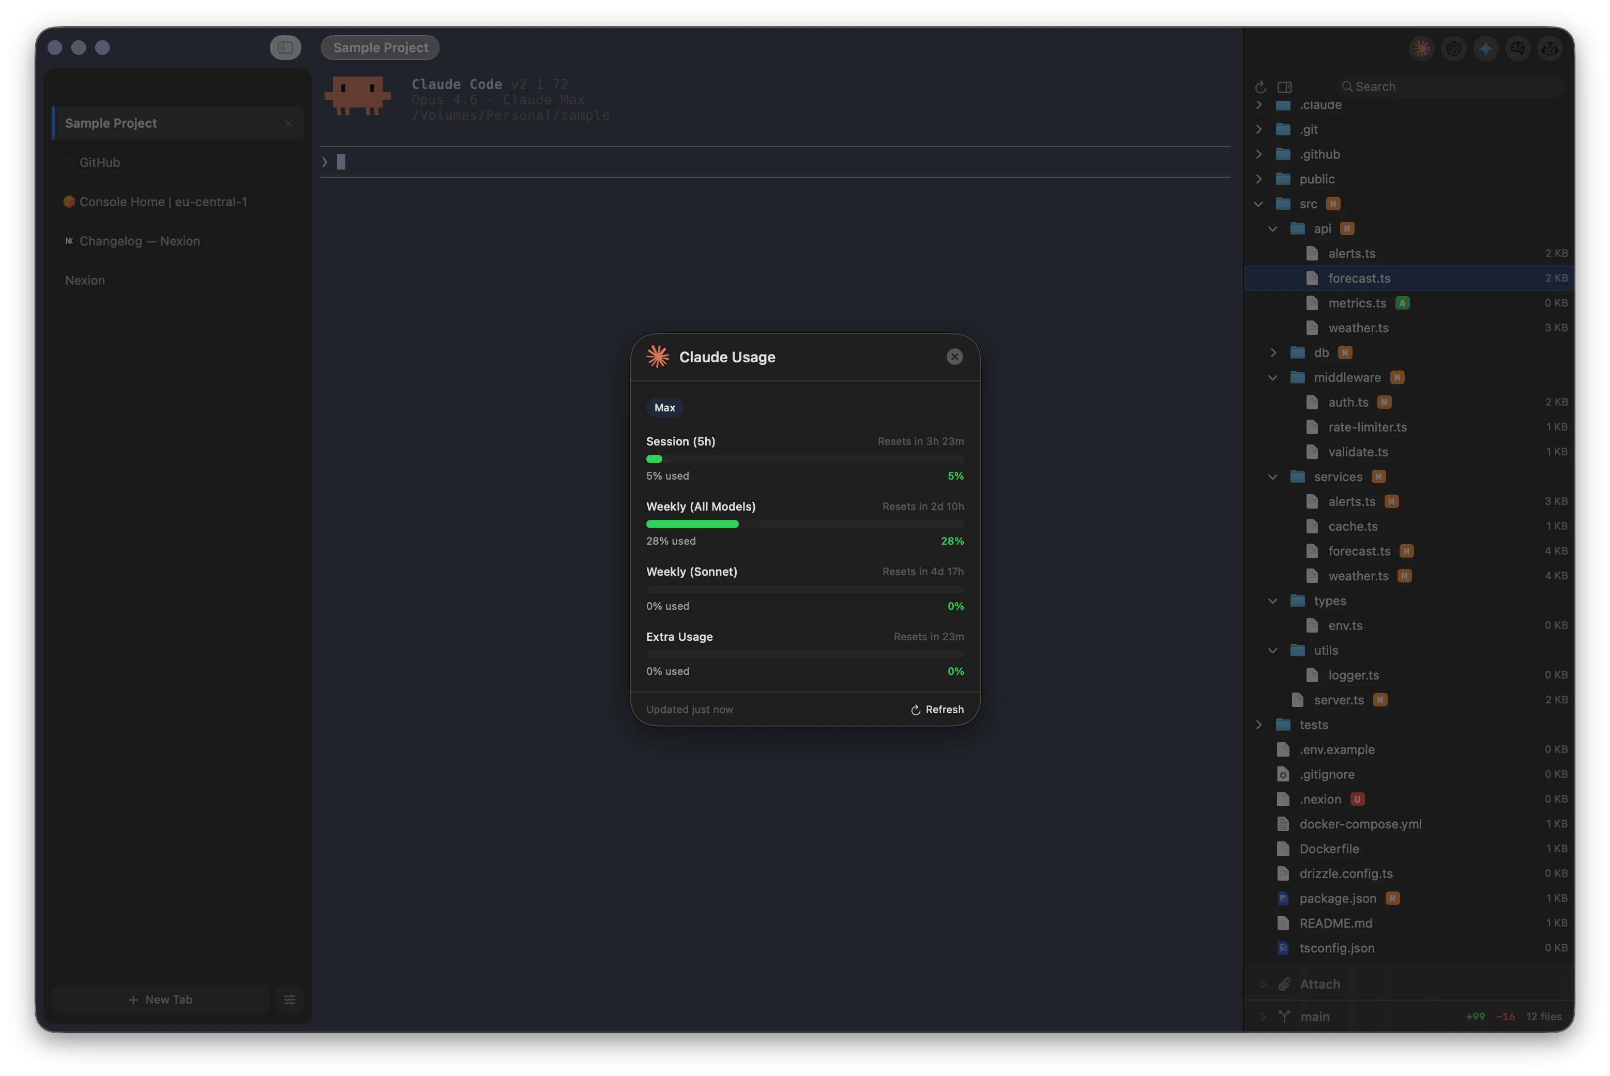Close the Claude Usage popup

coord(954,357)
